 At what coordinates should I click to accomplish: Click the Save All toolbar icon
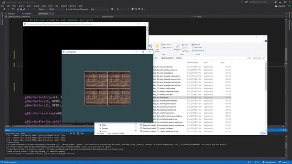(24, 9)
